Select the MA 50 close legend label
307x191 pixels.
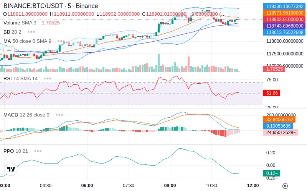[27, 41]
